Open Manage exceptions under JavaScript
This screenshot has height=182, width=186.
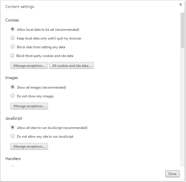click(x=29, y=146)
